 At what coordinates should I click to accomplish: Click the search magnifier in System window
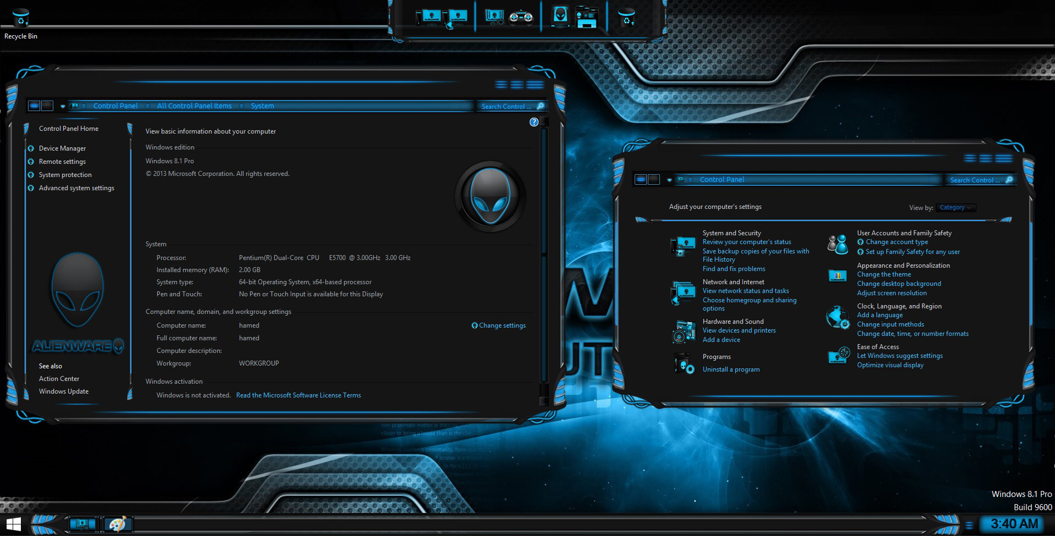pos(540,106)
